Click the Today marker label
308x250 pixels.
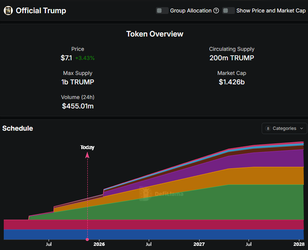point(87,147)
